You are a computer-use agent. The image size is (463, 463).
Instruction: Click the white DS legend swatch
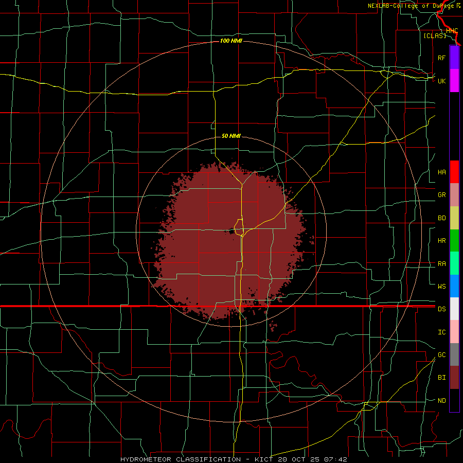(454, 309)
